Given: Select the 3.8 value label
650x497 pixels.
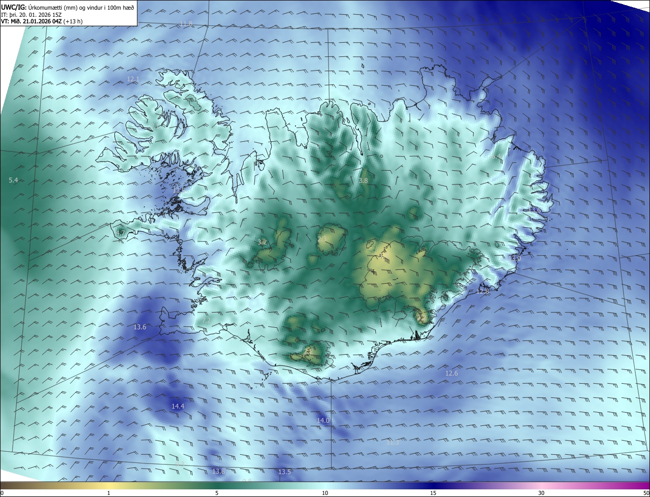Looking at the screenshot, I should 363,180.
